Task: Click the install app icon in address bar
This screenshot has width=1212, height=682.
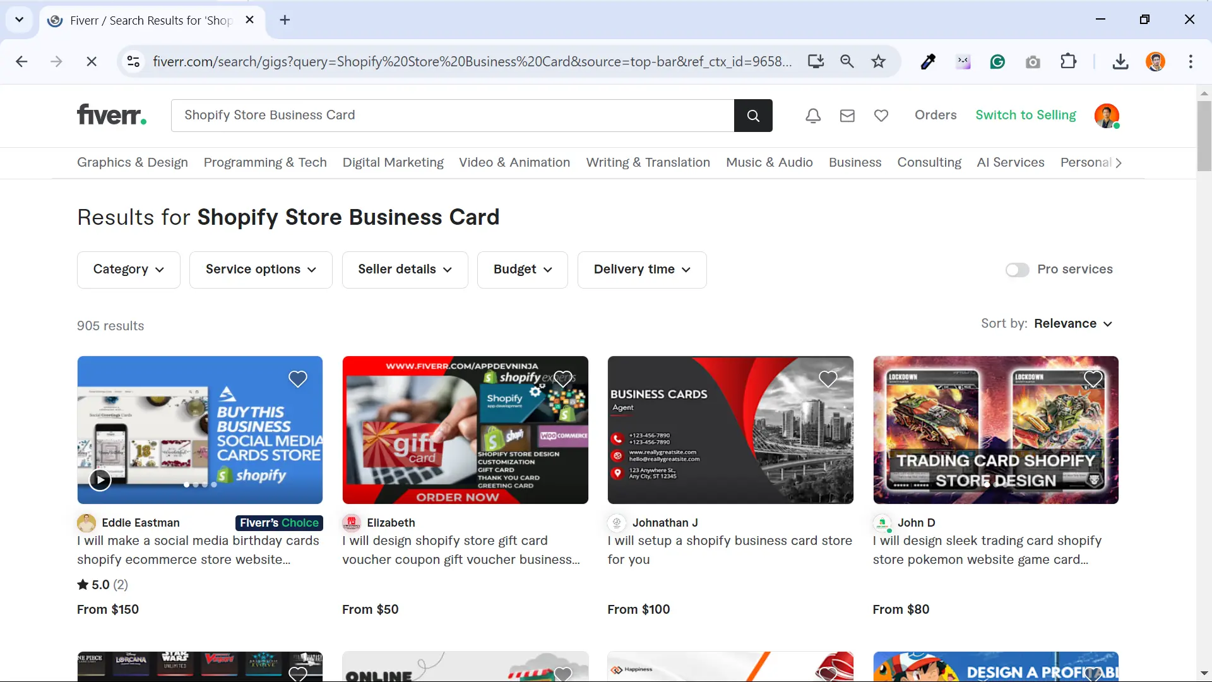Action: pos(816,61)
